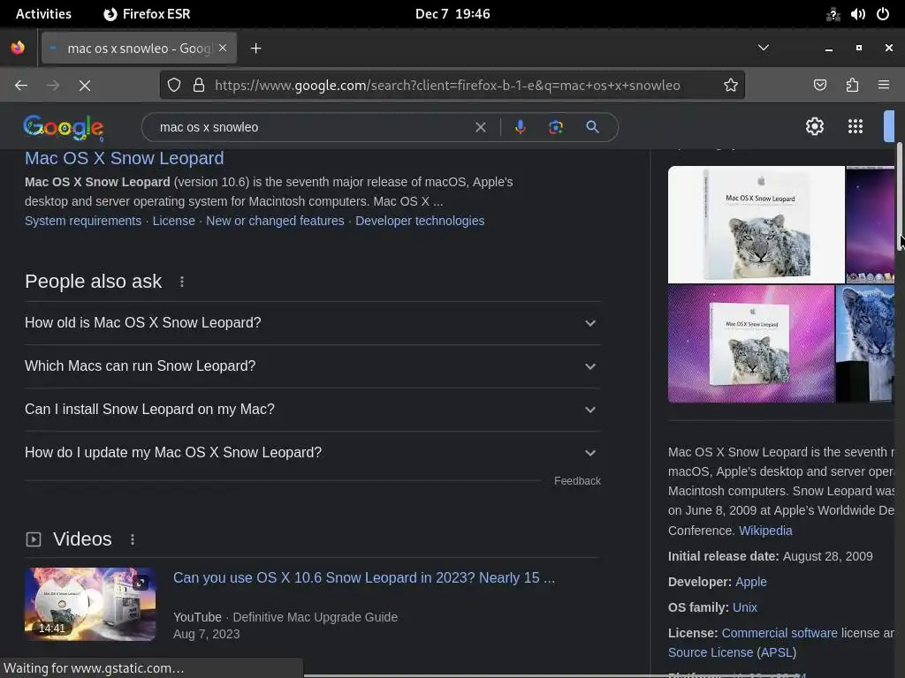
Task: Open People also ask options menu
Action: (x=182, y=282)
